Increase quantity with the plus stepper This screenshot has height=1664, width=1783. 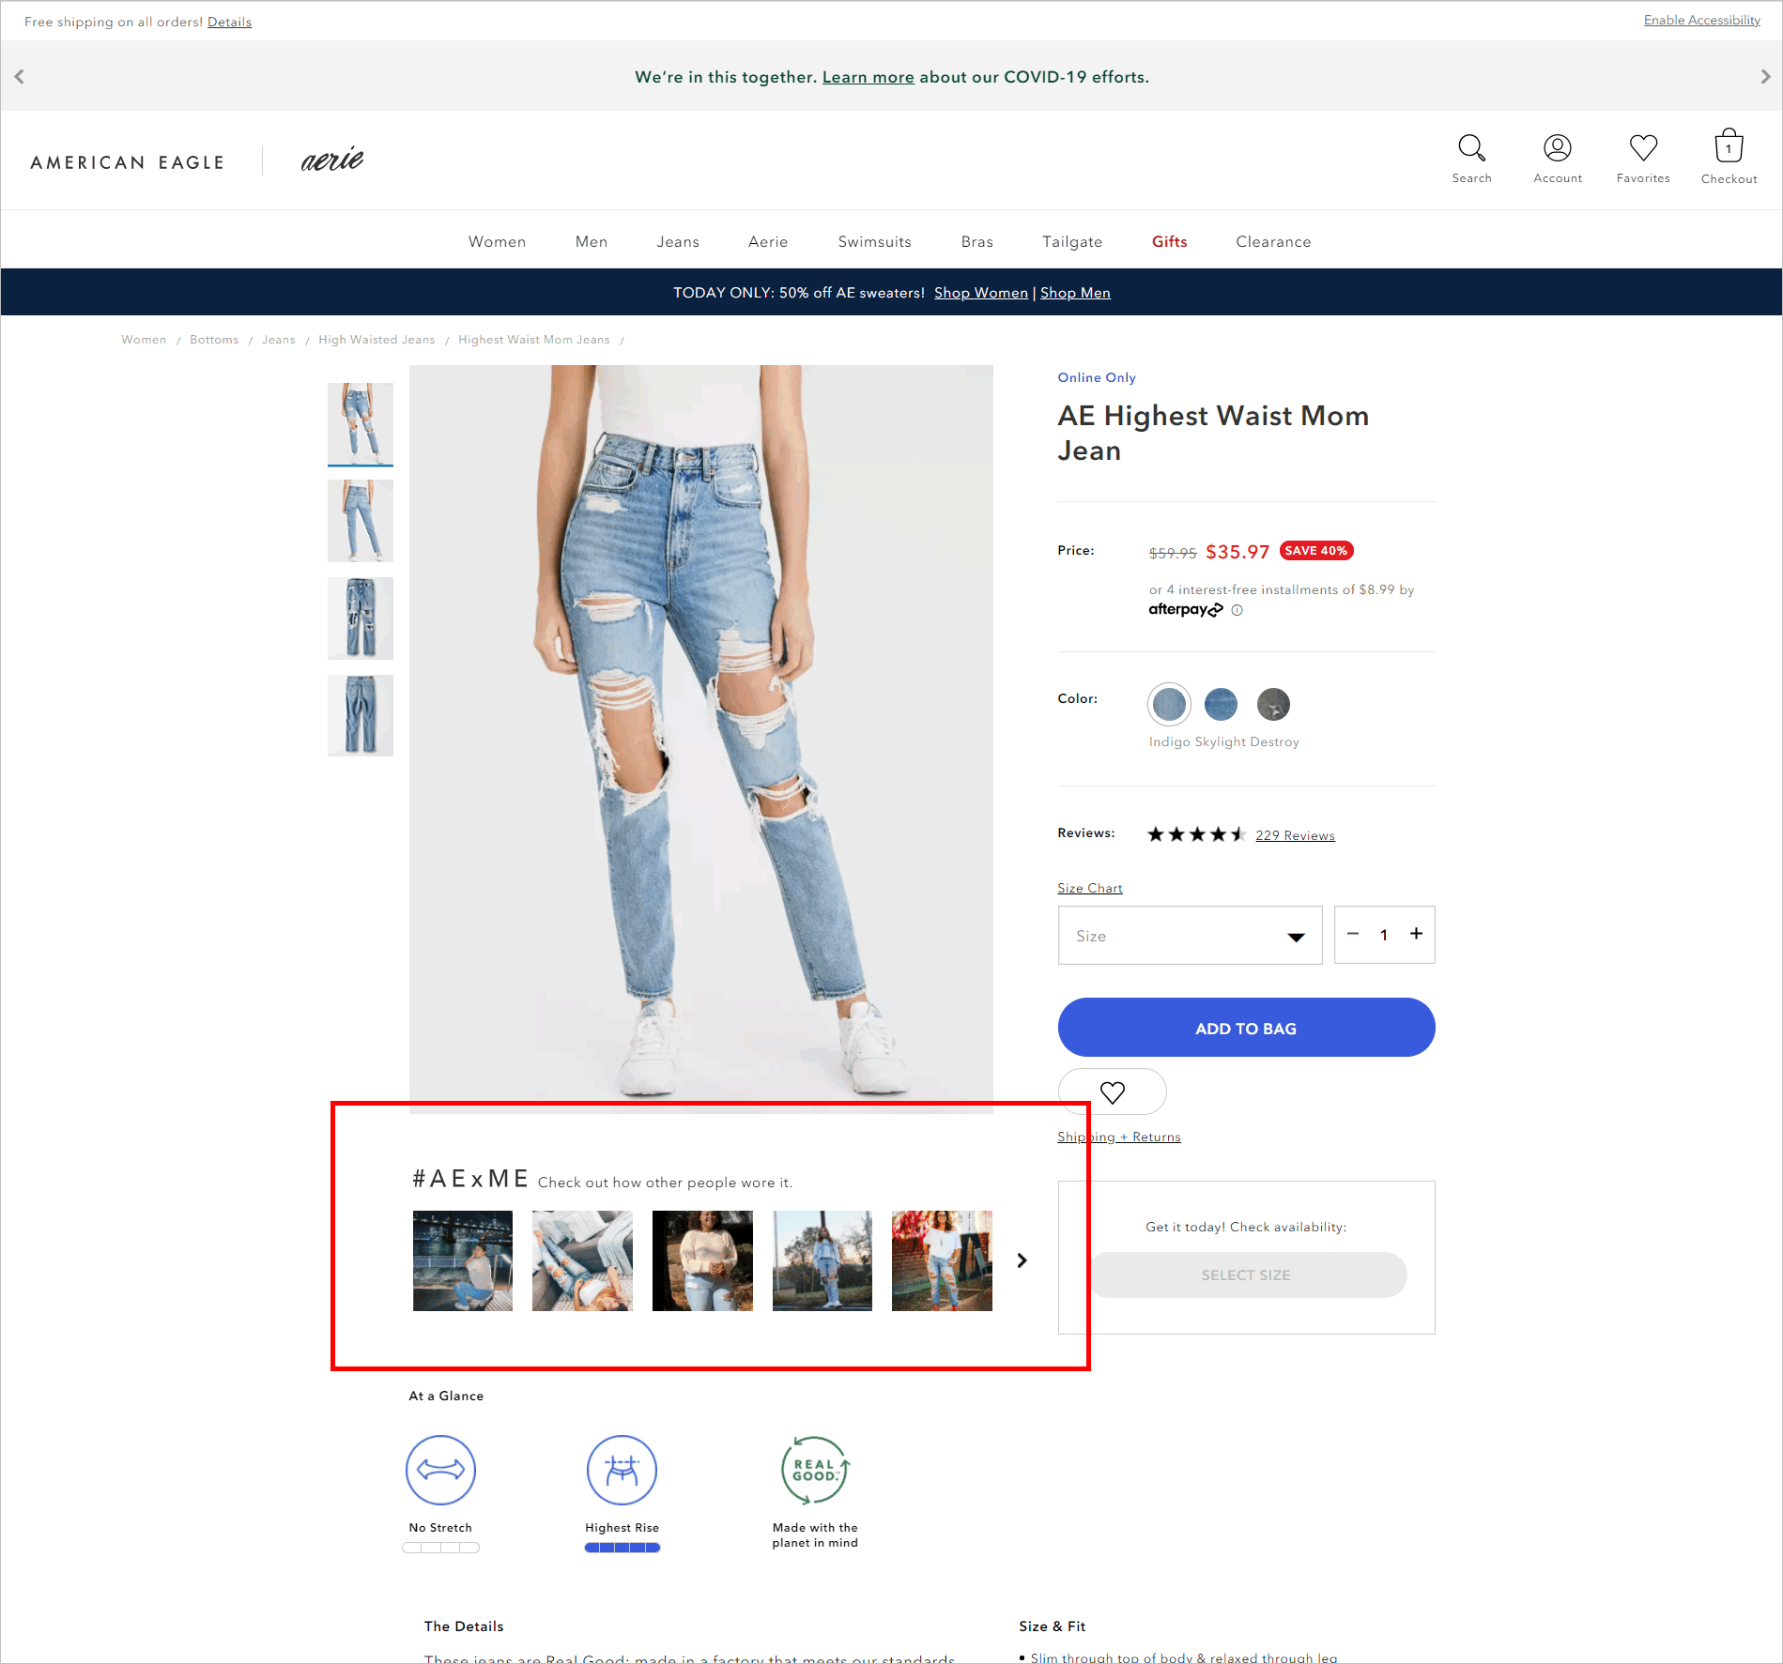click(x=1416, y=935)
